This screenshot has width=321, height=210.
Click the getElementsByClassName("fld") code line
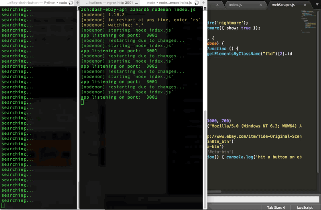click(x=250, y=54)
